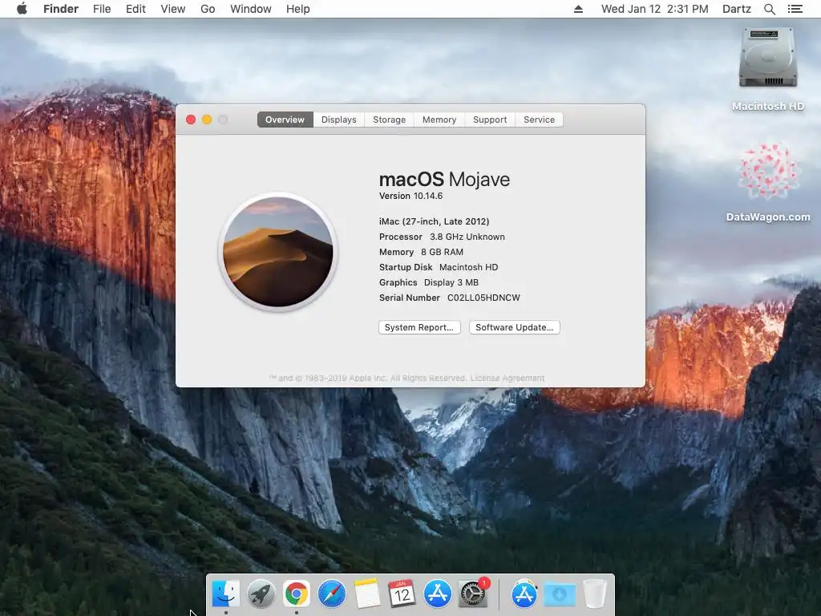Viewport: 821px width, 616px height.
Task: Open the Dartz user menu
Action: [x=736, y=9]
